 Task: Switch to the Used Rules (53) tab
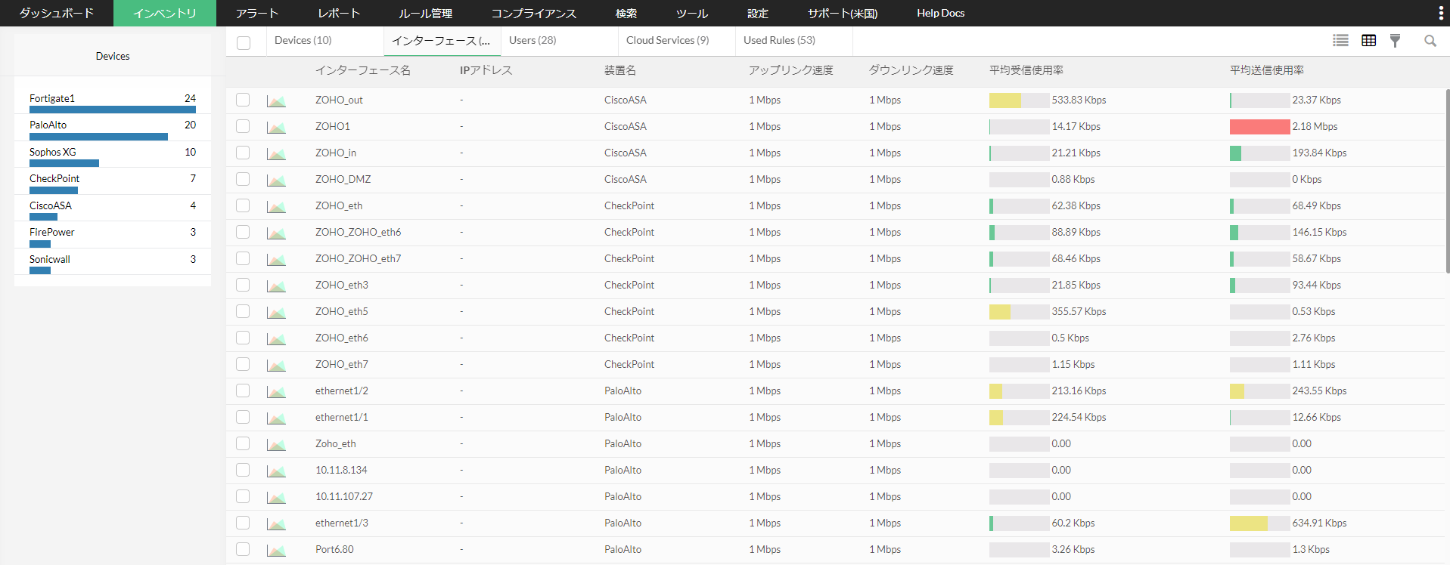tap(779, 40)
